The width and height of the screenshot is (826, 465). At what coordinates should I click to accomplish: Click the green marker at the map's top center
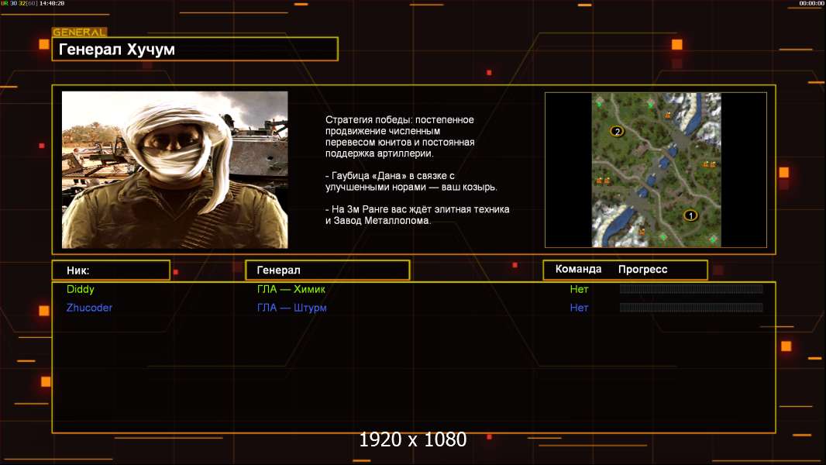(650, 104)
